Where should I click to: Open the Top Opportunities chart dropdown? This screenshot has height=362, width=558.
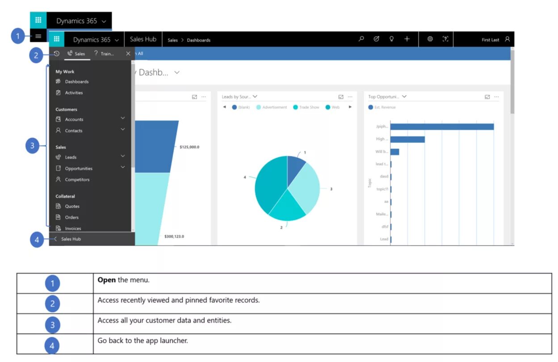tap(404, 97)
